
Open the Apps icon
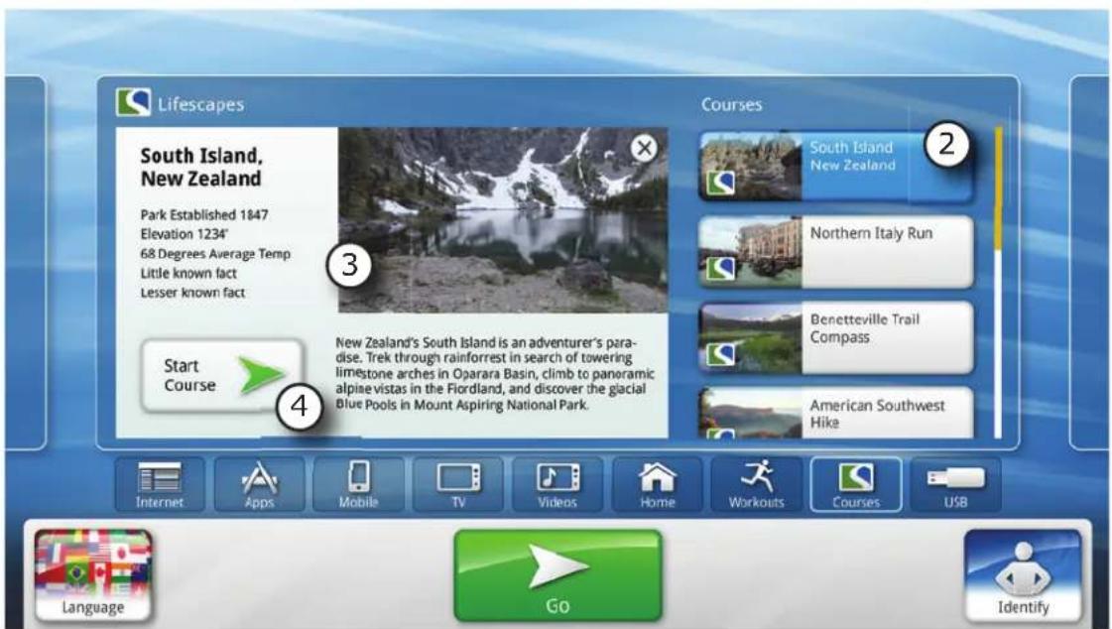click(259, 485)
